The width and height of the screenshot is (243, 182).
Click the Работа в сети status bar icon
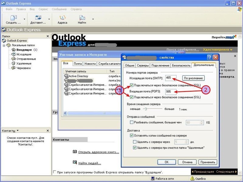point(153,178)
